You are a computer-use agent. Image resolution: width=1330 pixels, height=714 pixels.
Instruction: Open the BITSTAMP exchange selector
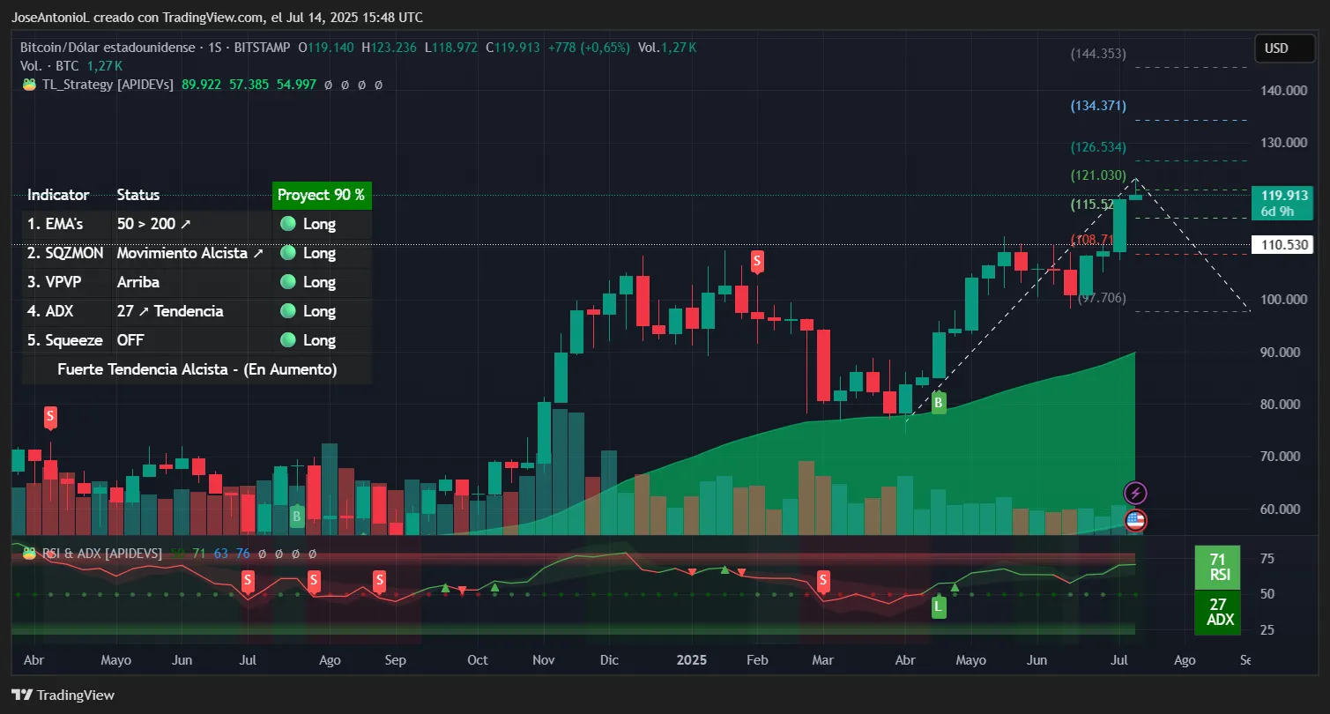click(261, 48)
